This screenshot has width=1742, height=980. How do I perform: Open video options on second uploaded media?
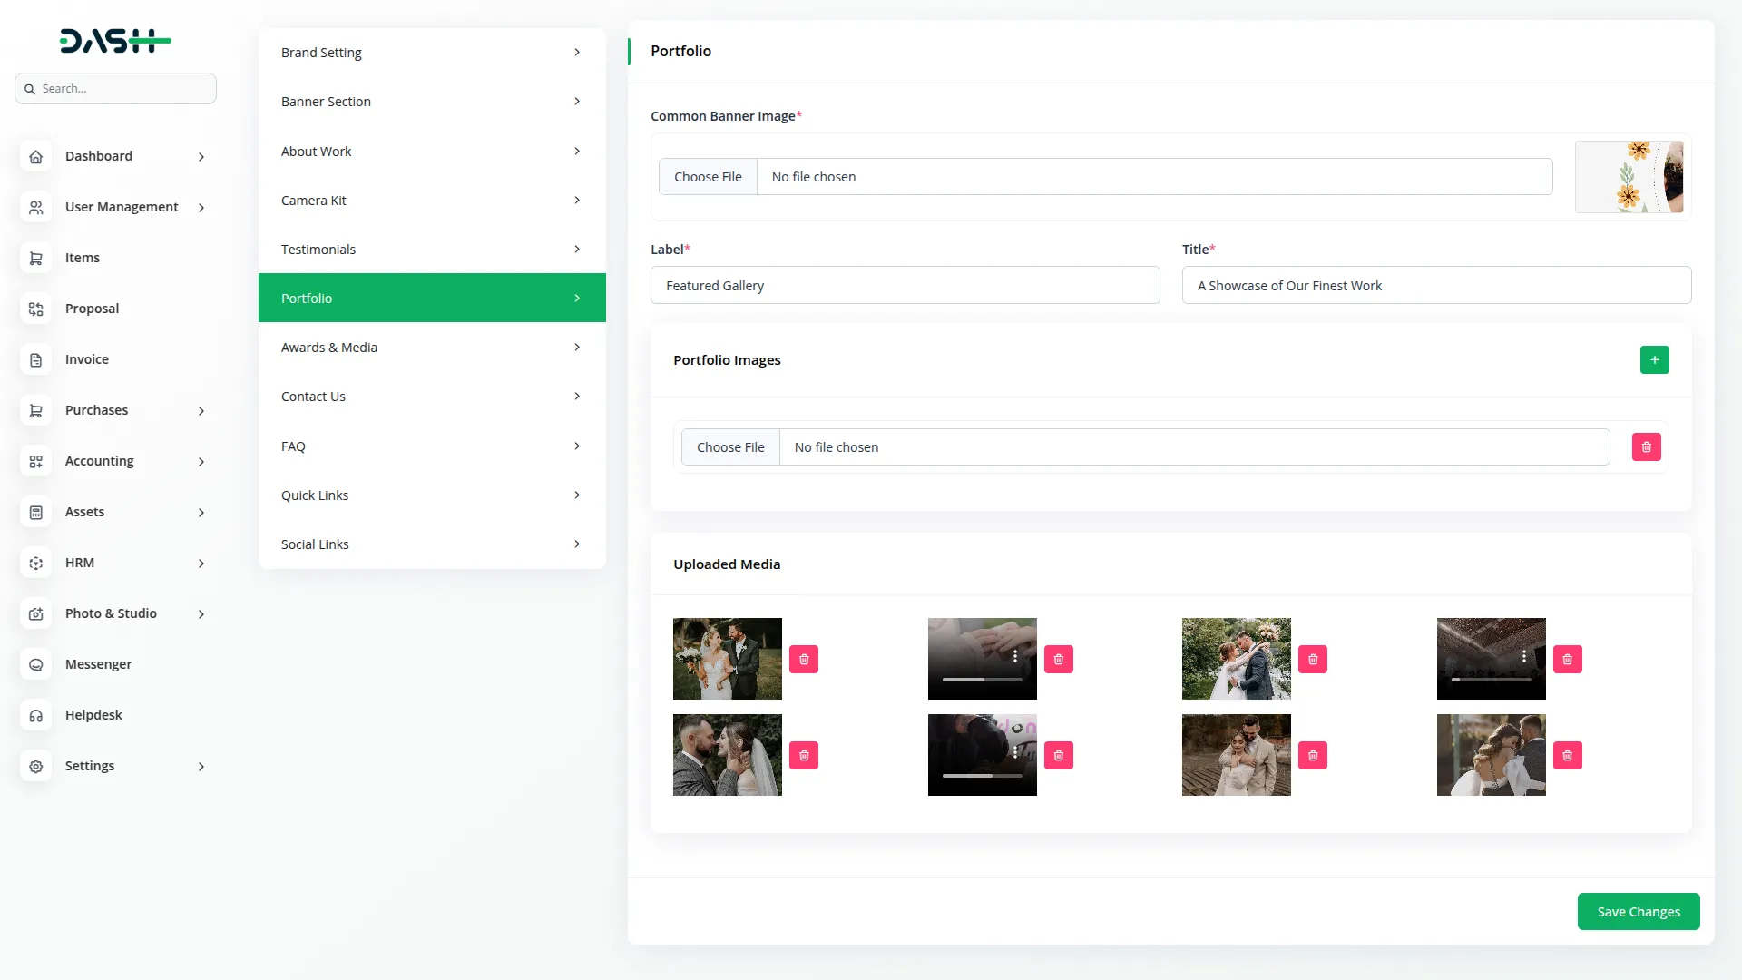(1014, 656)
